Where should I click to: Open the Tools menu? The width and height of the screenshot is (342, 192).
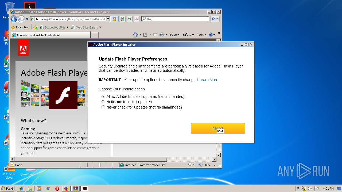click(202, 35)
